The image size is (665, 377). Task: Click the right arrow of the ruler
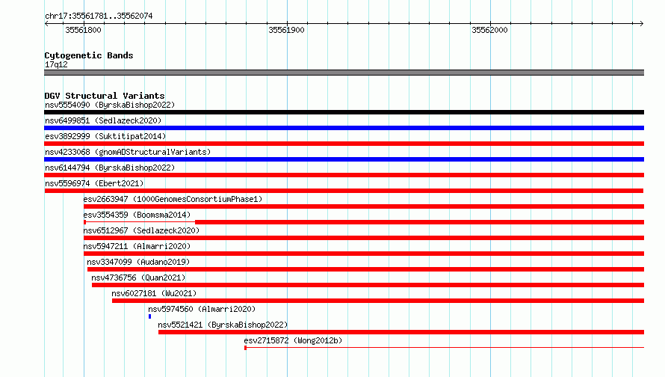[642, 24]
